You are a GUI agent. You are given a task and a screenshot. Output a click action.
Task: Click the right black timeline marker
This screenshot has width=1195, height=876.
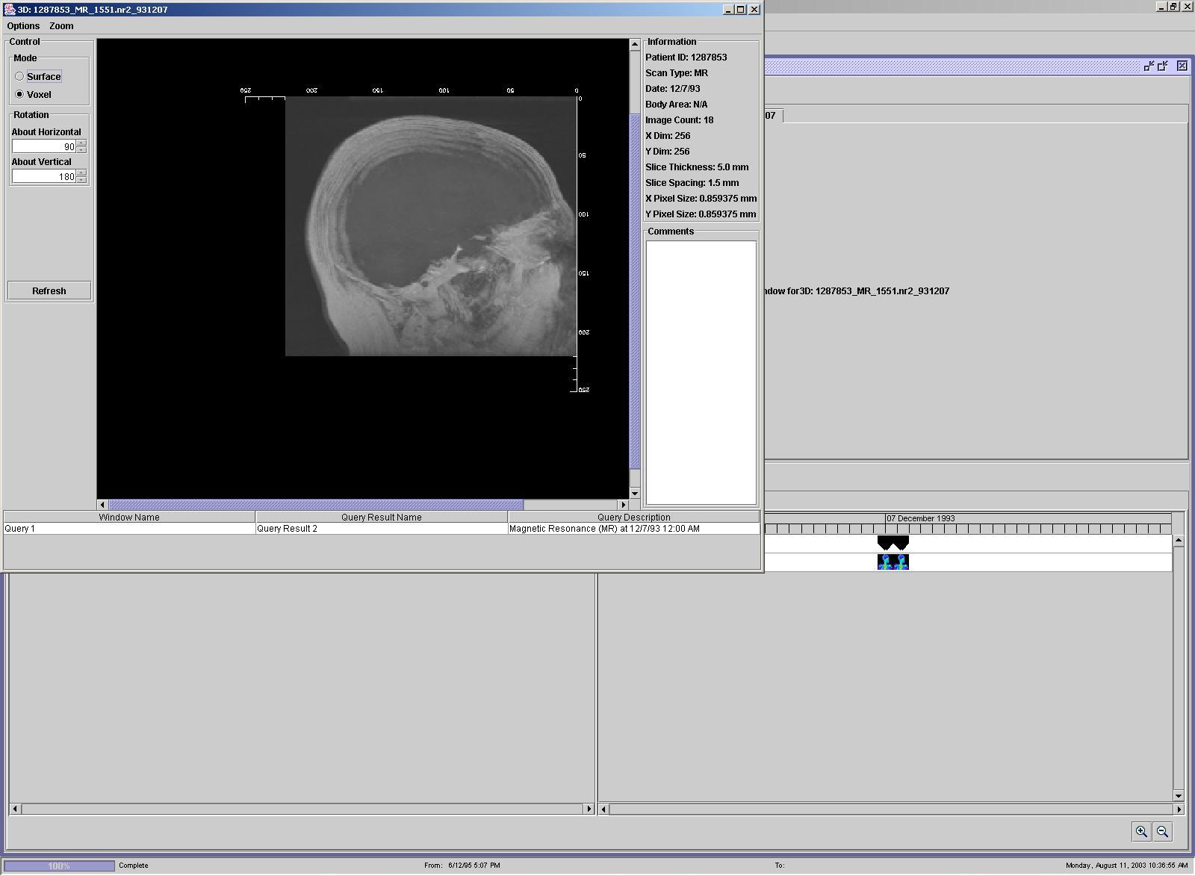(x=901, y=543)
